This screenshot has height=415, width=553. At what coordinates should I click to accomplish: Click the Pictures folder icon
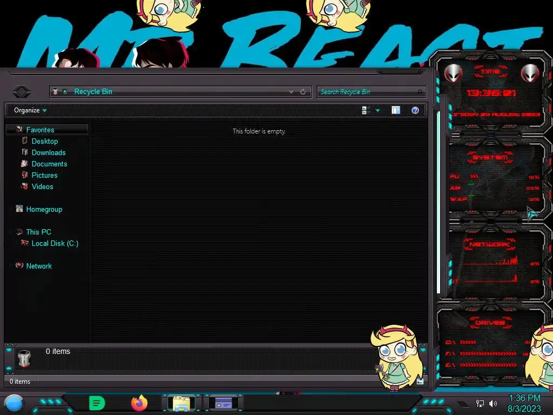click(24, 175)
